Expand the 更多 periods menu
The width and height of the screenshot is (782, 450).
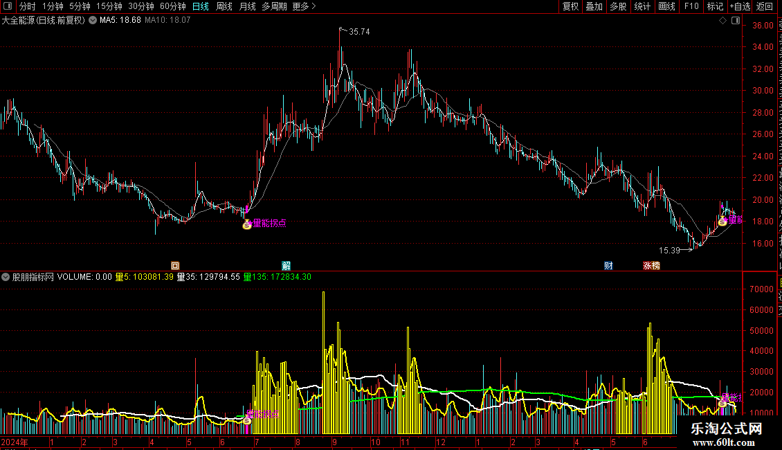pyautogui.click(x=304, y=6)
